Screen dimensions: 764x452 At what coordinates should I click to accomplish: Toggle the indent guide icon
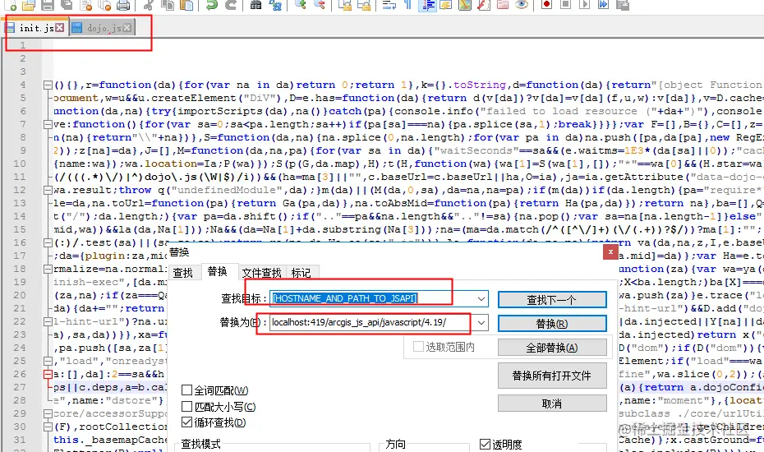(x=427, y=5)
